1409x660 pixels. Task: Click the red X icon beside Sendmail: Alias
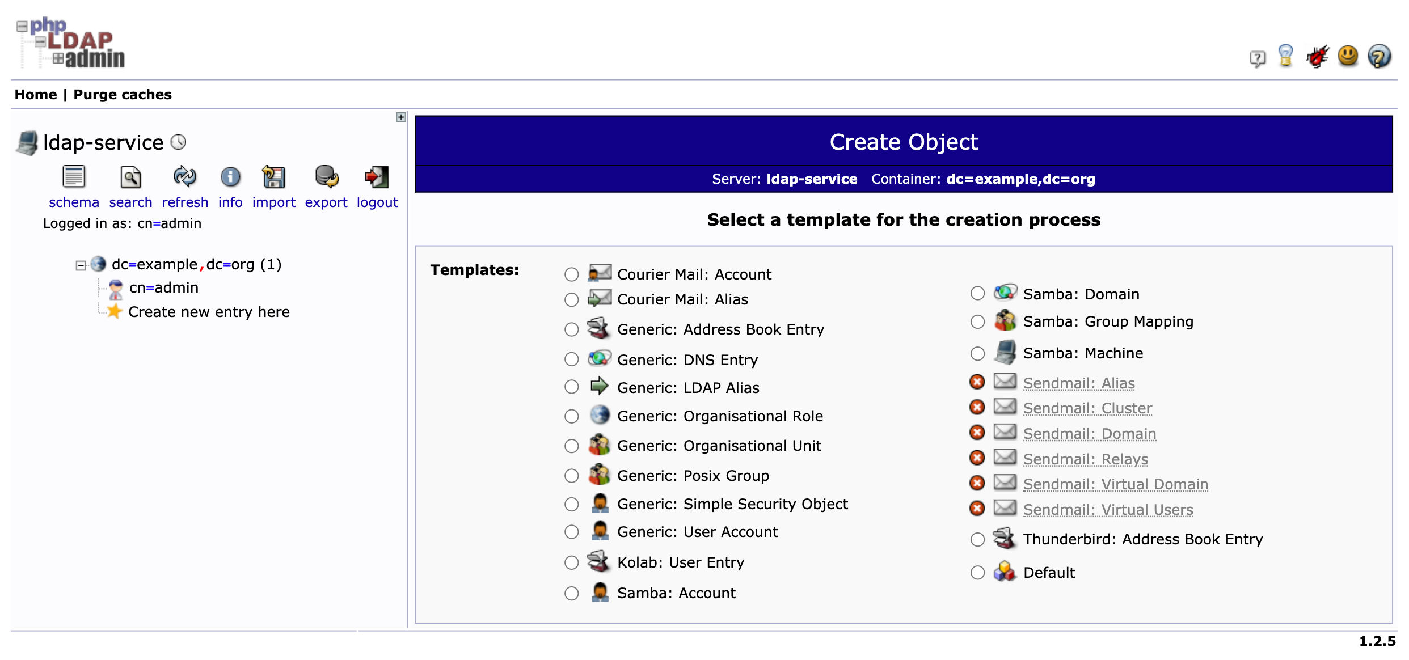tap(977, 382)
